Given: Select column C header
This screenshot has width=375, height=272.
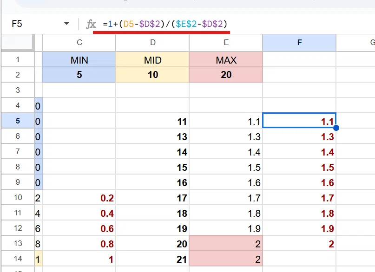Looking at the screenshot, I should (79, 43).
